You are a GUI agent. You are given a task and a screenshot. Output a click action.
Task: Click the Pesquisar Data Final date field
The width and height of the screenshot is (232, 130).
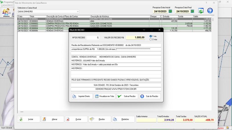pyautogui.click(x=182, y=11)
